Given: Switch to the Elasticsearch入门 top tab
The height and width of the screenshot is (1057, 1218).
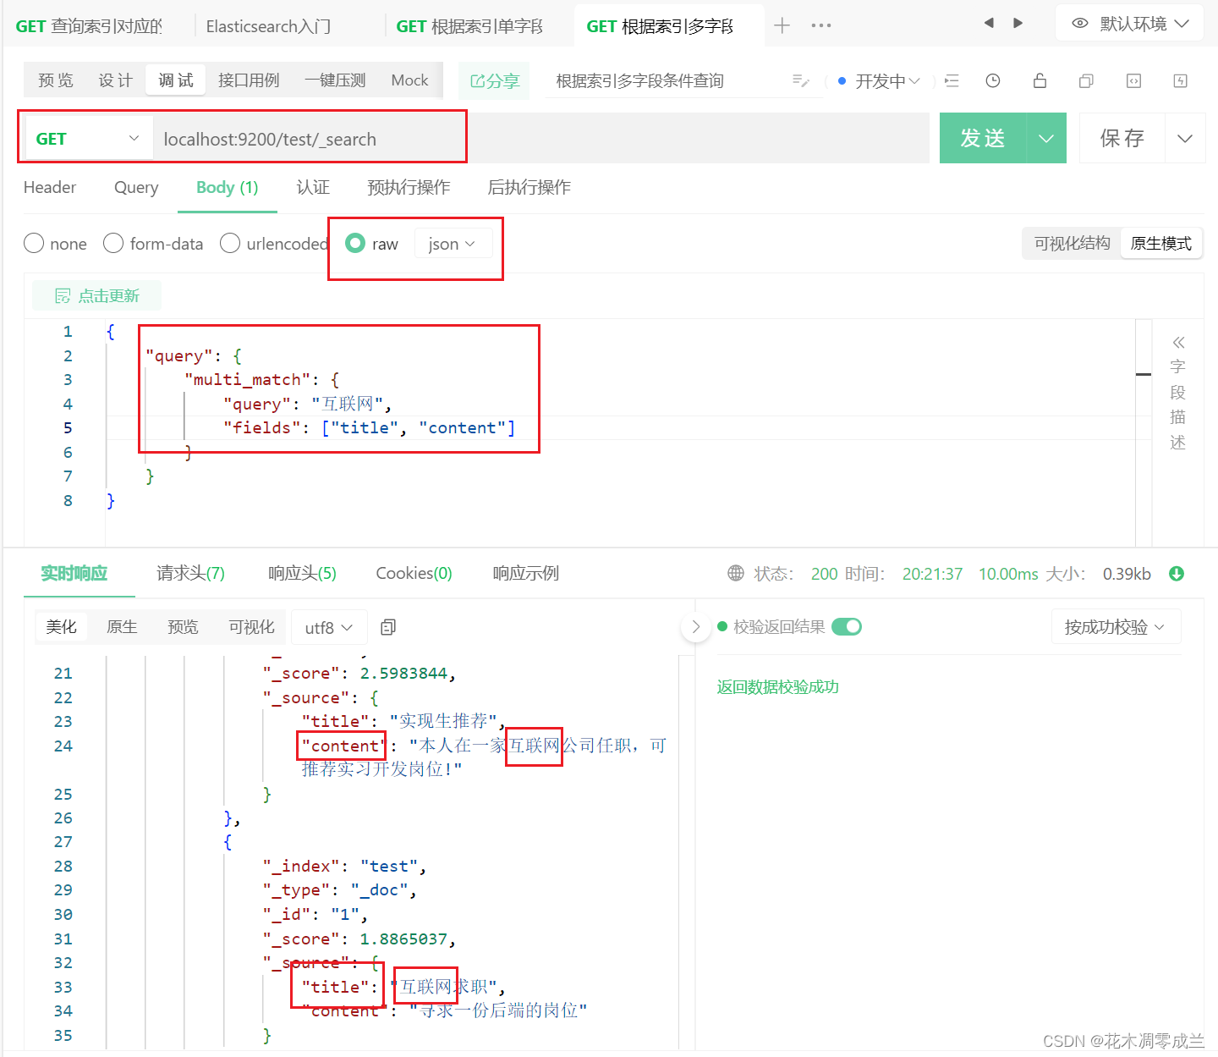Looking at the screenshot, I should (268, 26).
